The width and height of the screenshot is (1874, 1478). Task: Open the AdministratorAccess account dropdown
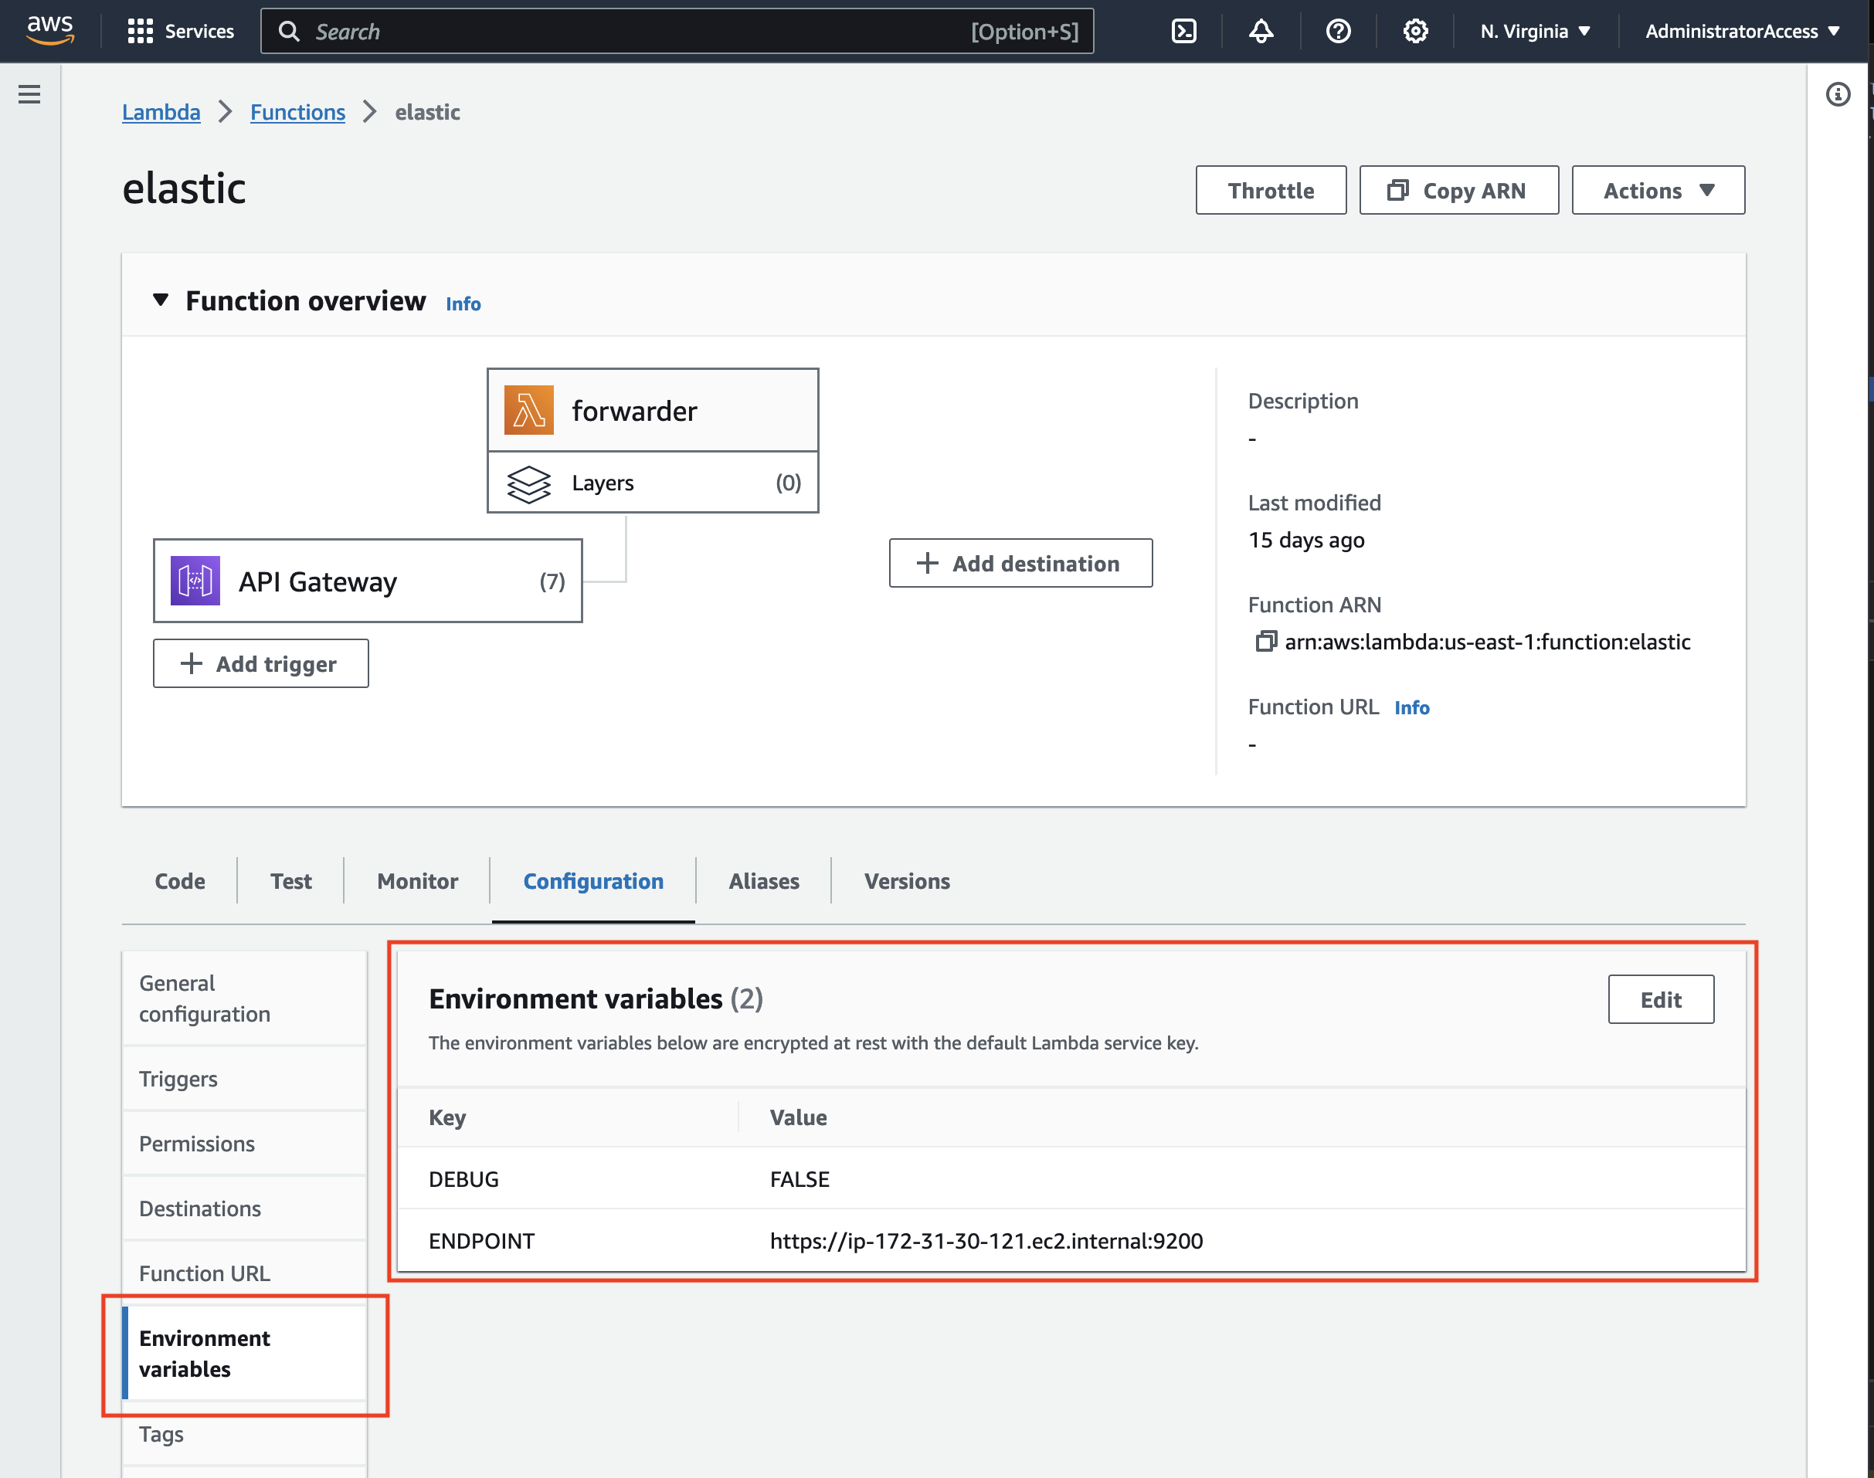pyautogui.click(x=1742, y=31)
